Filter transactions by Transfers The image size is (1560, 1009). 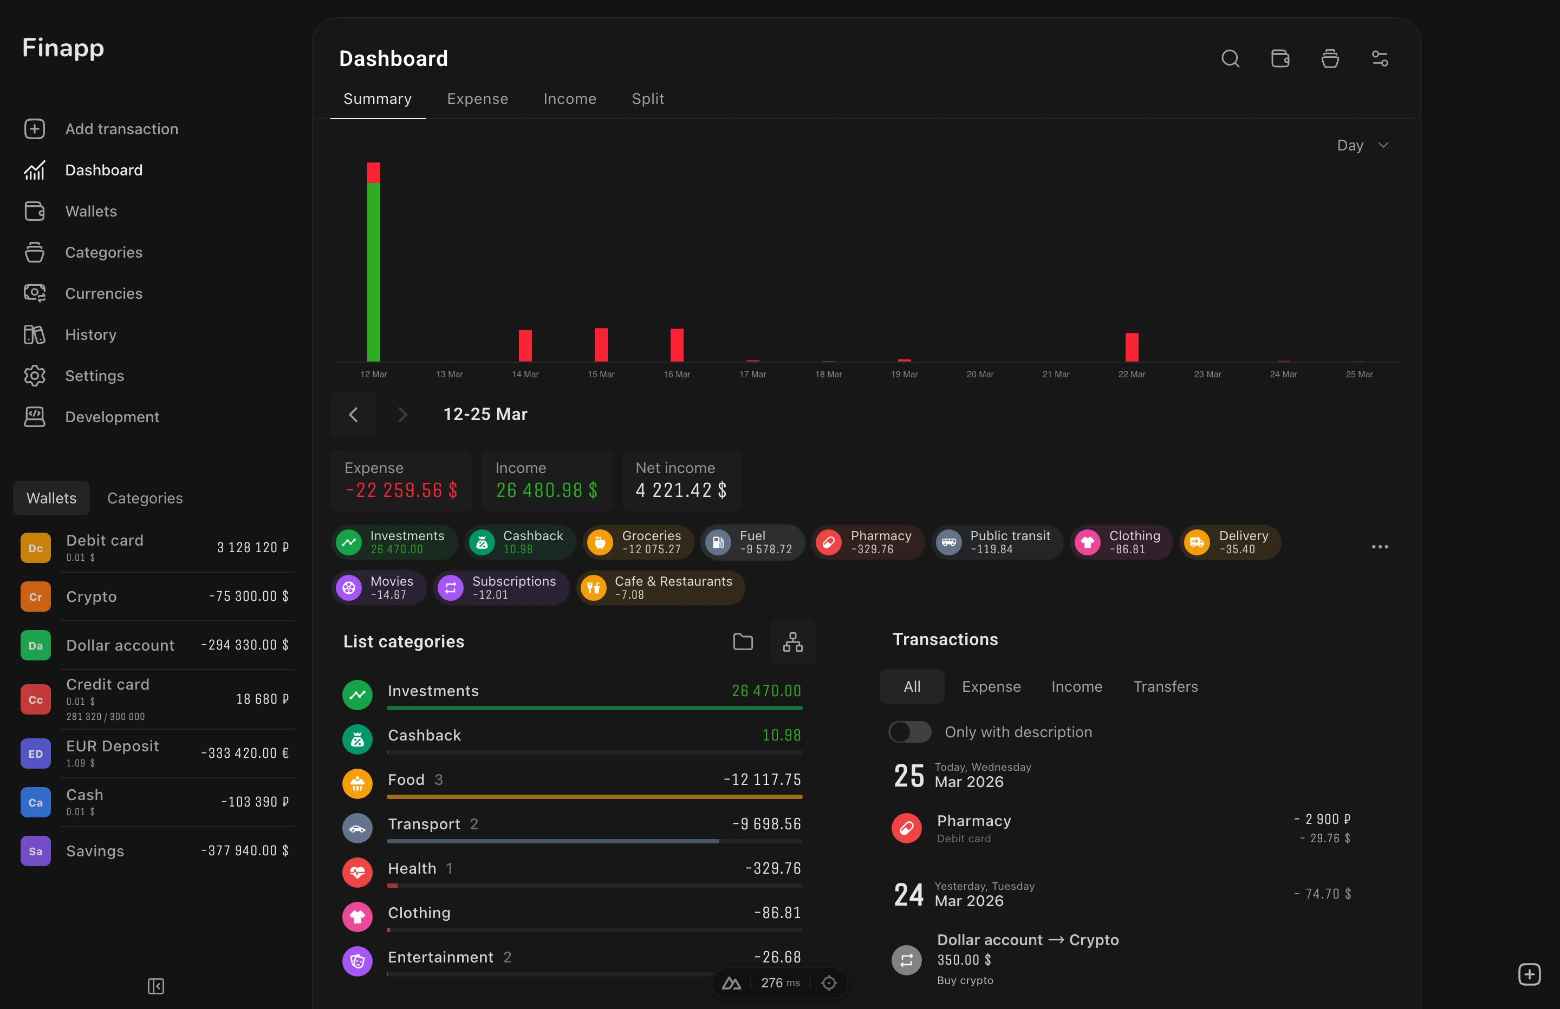point(1166,686)
